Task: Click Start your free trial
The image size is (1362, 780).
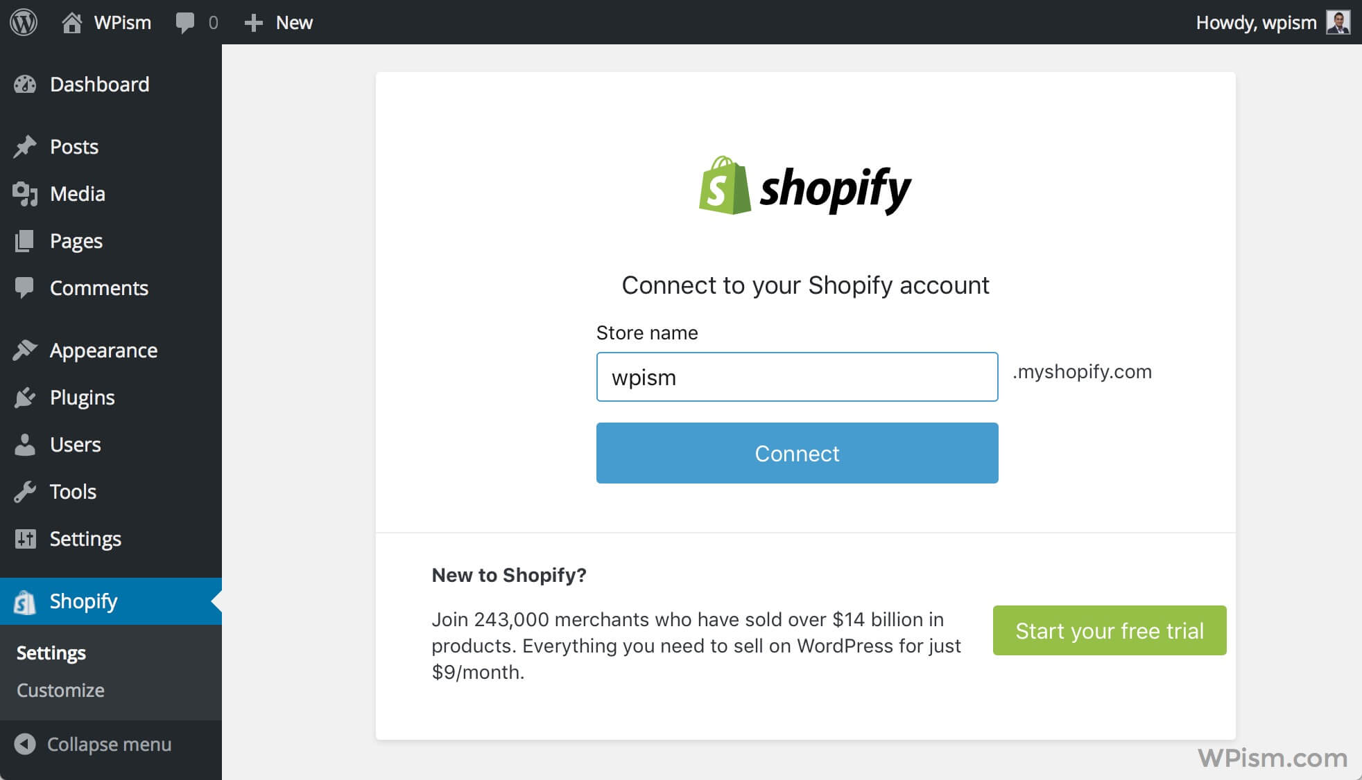Action: [1109, 630]
